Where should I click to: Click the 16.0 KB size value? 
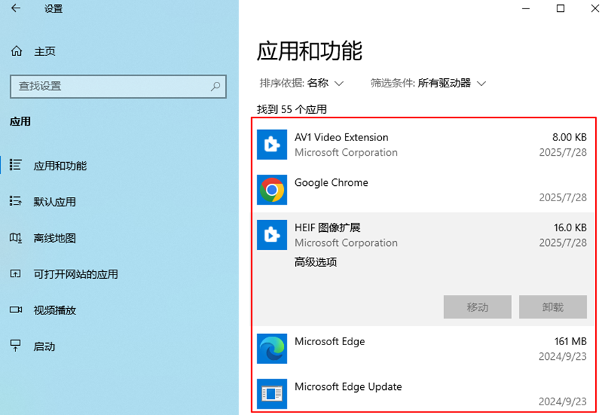[570, 228]
